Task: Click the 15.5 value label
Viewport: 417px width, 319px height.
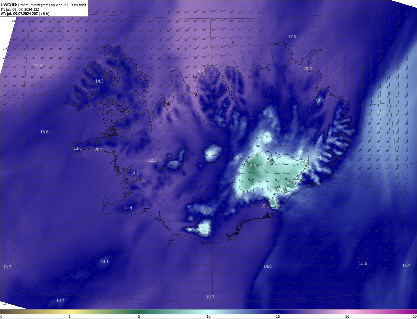Action: click(x=363, y=264)
